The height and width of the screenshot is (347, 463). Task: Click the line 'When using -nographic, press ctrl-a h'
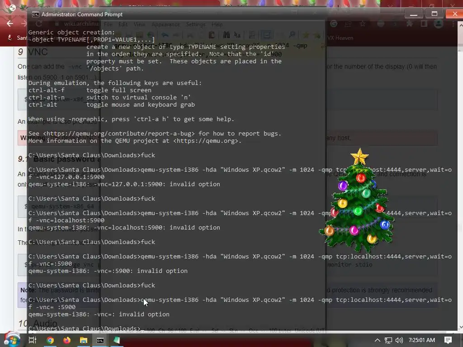pyautogui.click(x=131, y=119)
